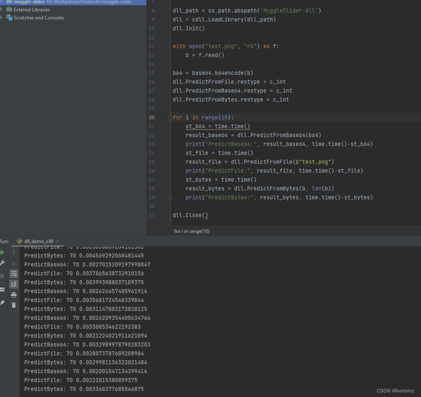Screen dimensions: 421x397
Task: Click the result_bytes assignment line
Action: click(260, 188)
